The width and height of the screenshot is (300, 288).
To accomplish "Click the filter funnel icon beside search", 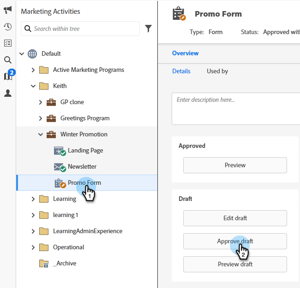I will coord(148,29).
